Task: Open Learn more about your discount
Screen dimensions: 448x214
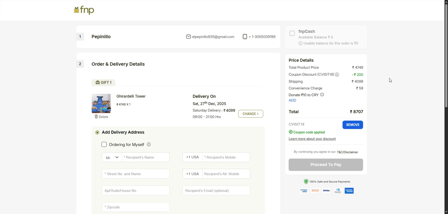Action: (x=312, y=139)
